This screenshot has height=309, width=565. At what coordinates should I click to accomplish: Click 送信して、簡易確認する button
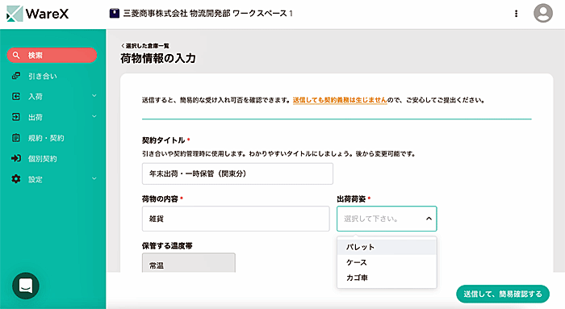coord(503,294)
